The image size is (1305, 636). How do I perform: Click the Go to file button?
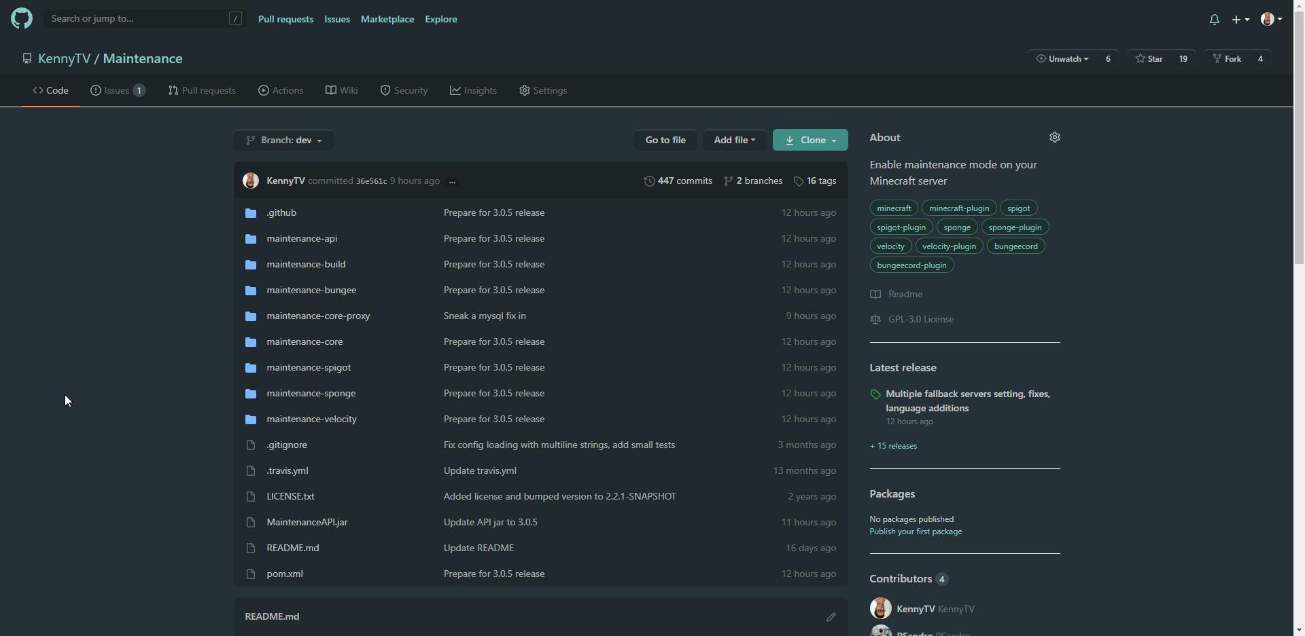665,140
